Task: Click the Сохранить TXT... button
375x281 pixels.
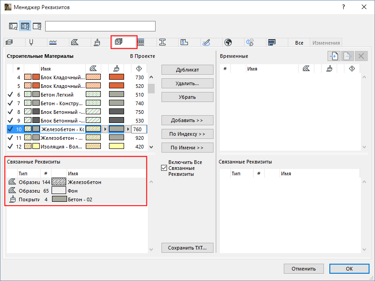Action: click(x=187, y=248)
